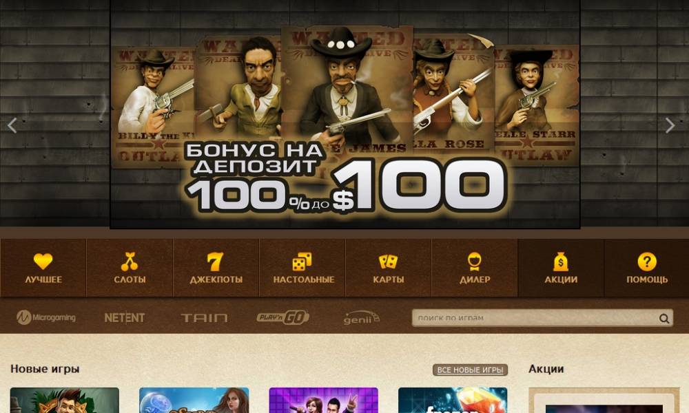Show next banner with right arrow
The image size is (689, 413).
click(670, 125)
